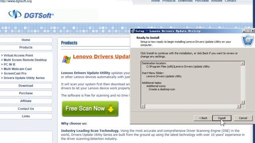Open the Multi Webcam Cast link
This screenshot has height=143, width=255.
point(18,69)
